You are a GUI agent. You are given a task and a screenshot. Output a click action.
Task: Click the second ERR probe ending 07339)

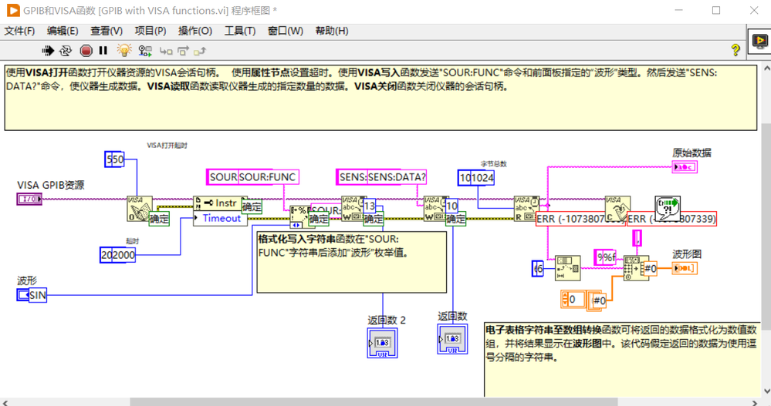coord(671,219)
